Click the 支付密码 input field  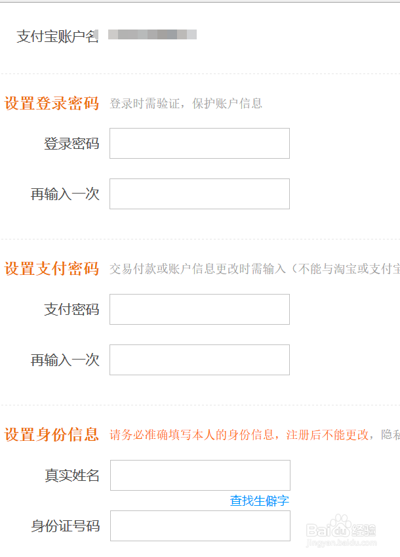[199, 310]
